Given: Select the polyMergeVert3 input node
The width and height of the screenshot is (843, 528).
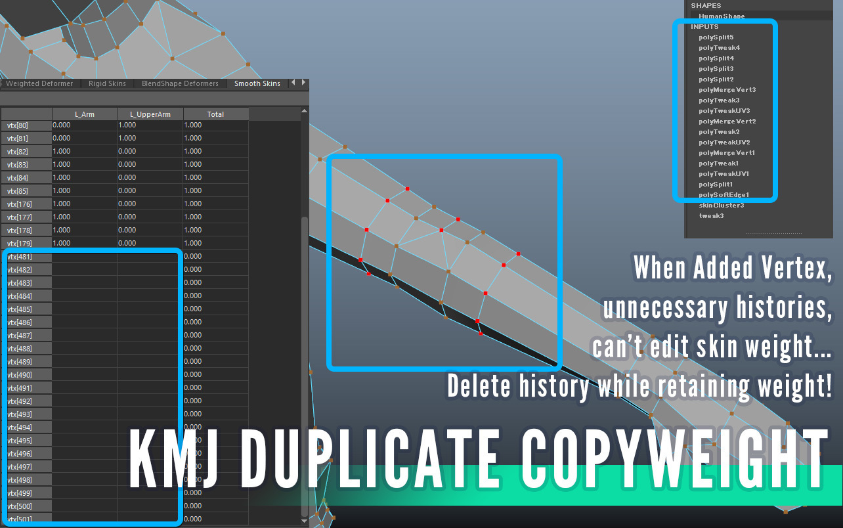Looking at the screenshot, I should (x=727, y=90).
